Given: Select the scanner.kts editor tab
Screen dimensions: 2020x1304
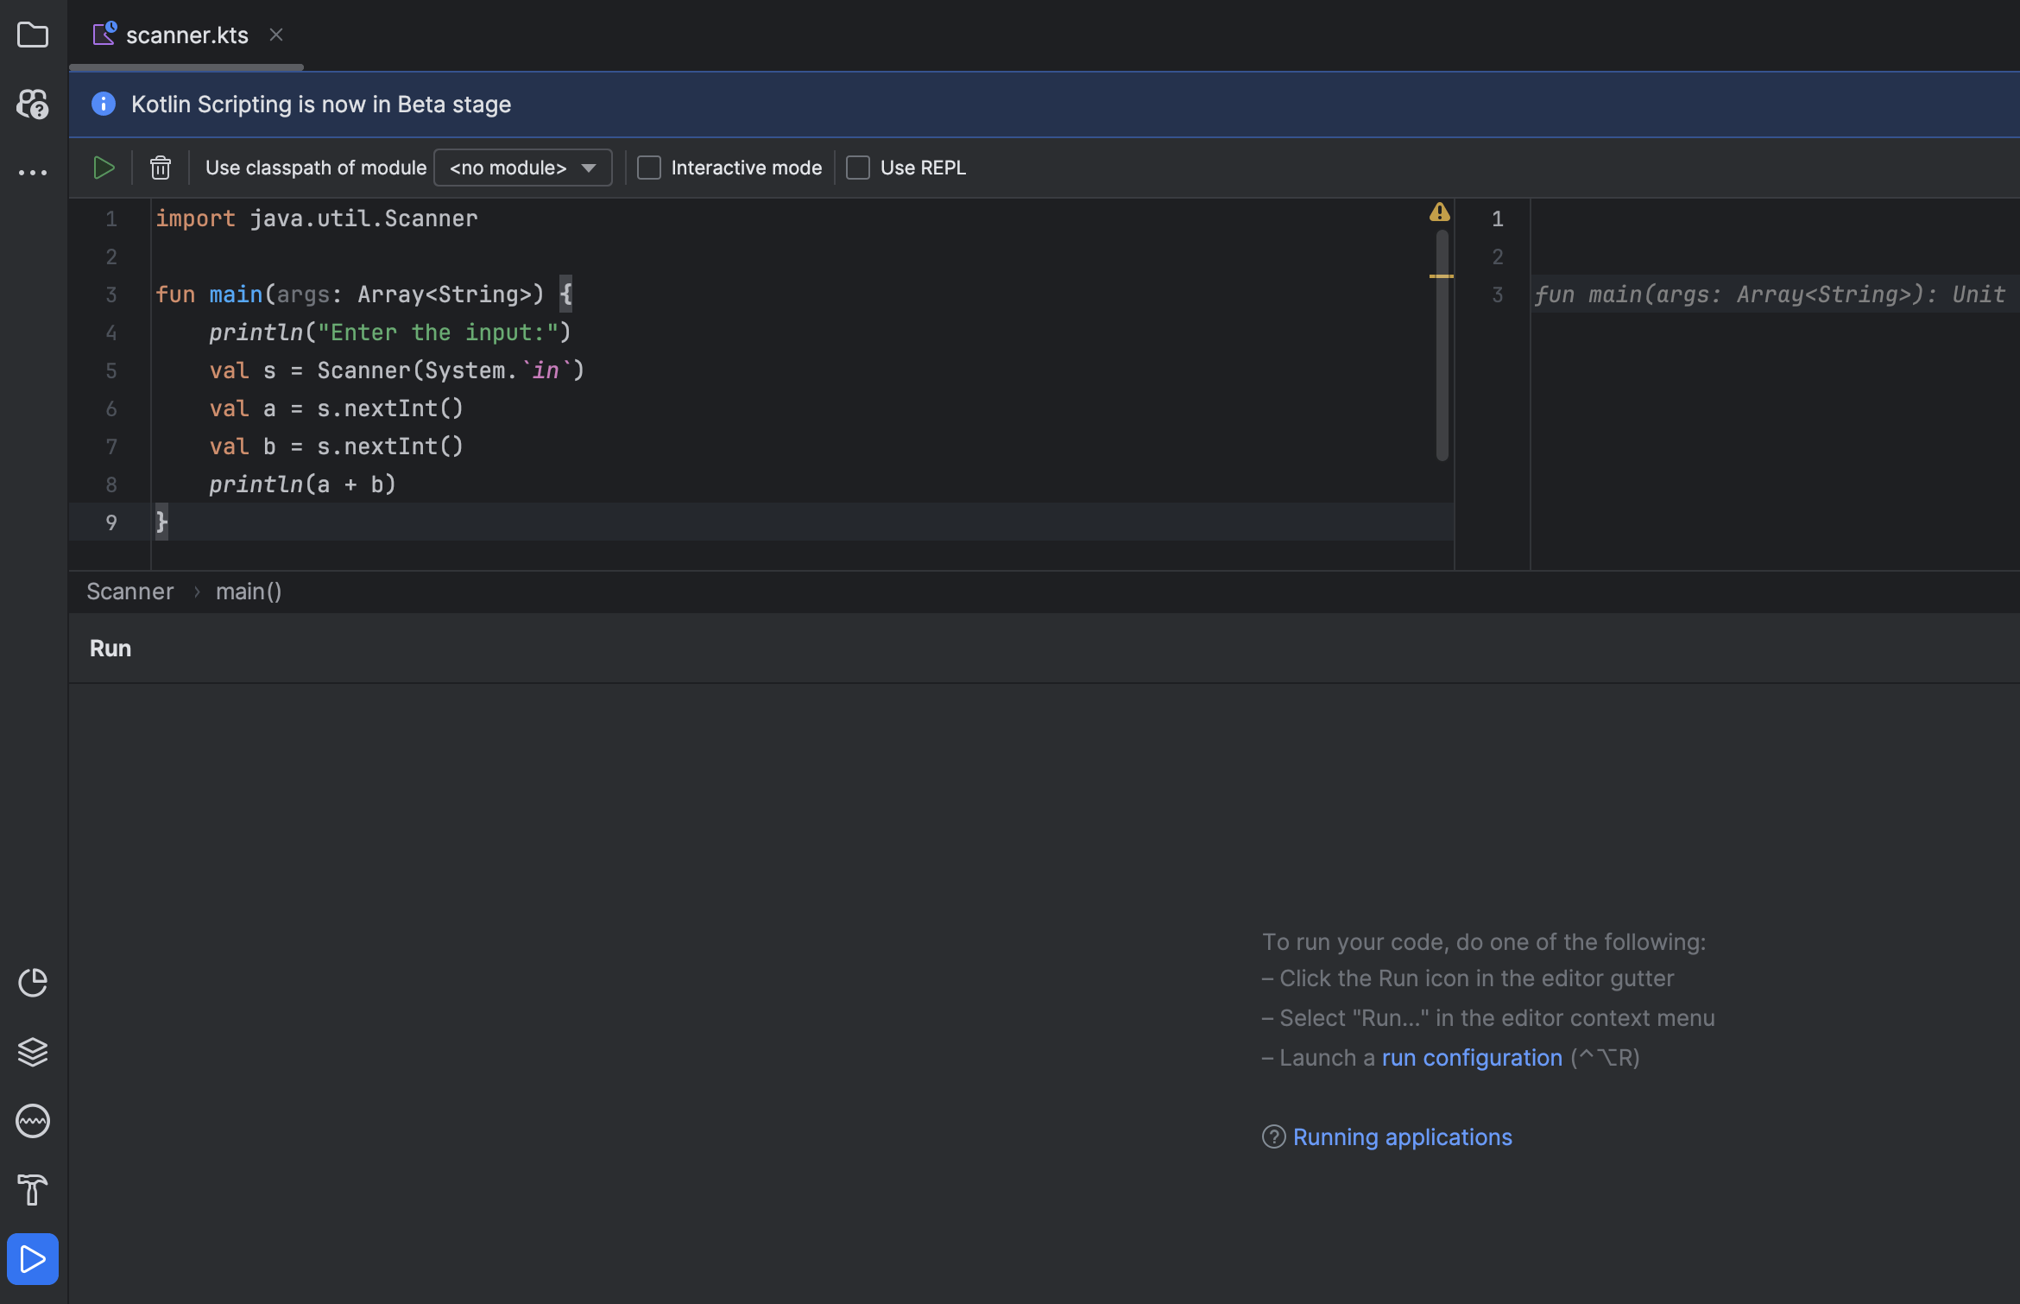Looking at the screenshot, I should coord(186,35).
